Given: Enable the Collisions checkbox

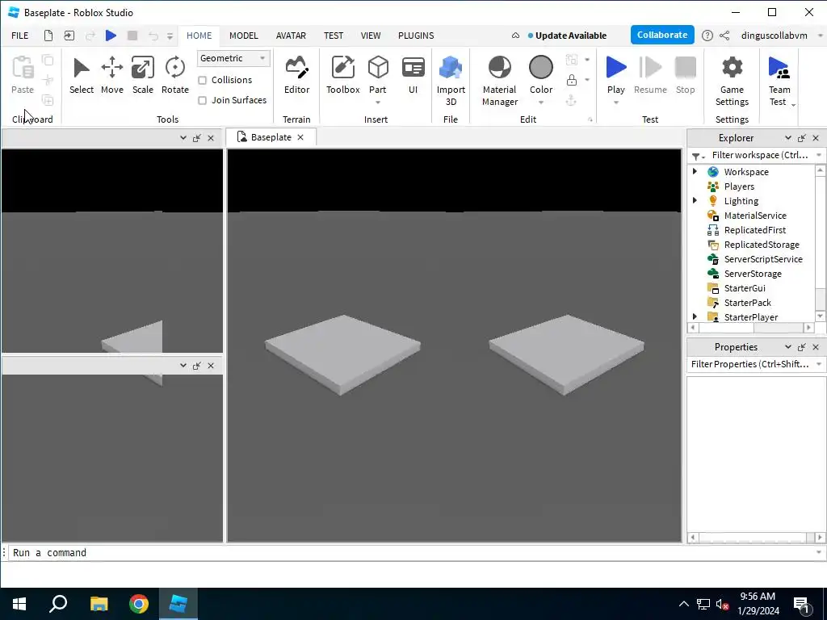Looking at the screenshot, I should pyautogui.click(x=202, y=80).
